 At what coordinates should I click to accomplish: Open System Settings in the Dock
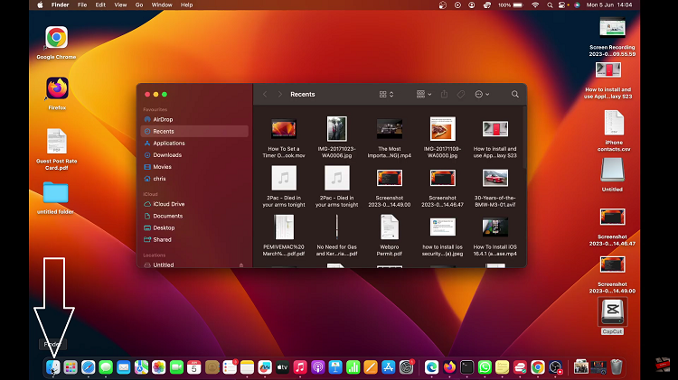[x=407, y=367]
